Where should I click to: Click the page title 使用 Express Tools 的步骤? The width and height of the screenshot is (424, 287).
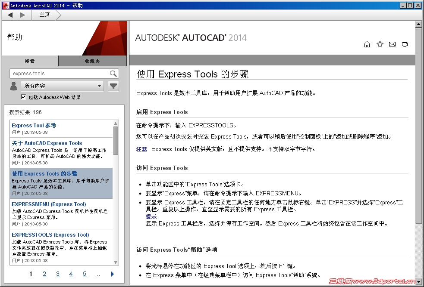tap(192, 74)
